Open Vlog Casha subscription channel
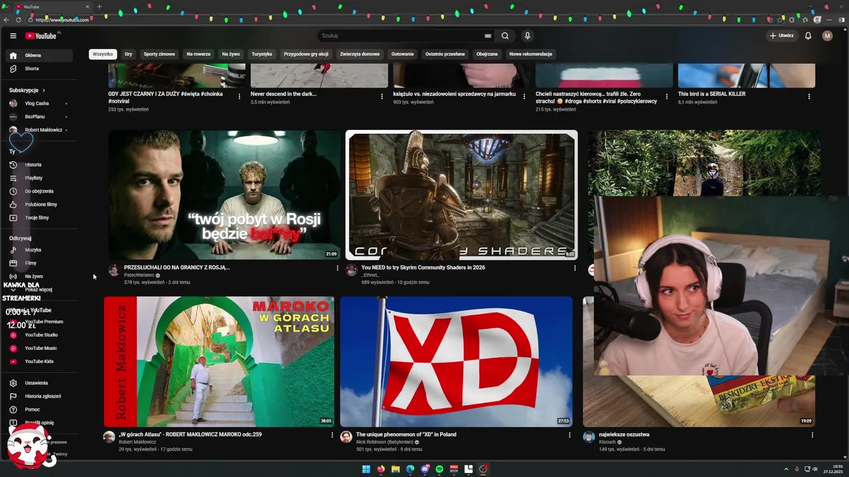The height and width of the screenshot is (477, 849). tap(40, 103)
